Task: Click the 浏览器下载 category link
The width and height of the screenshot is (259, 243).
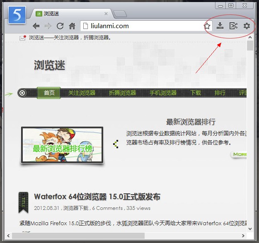Action: click(76, 208)
